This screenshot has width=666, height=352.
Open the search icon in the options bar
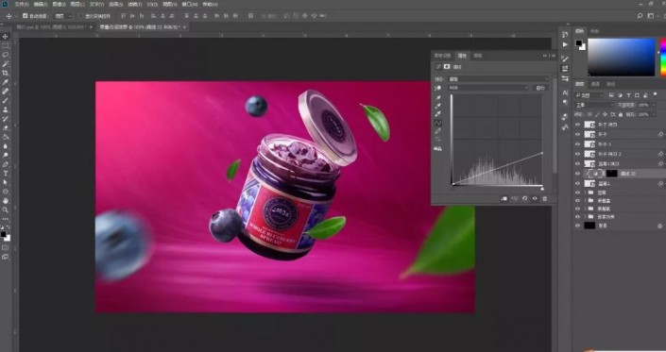[640, 16]
